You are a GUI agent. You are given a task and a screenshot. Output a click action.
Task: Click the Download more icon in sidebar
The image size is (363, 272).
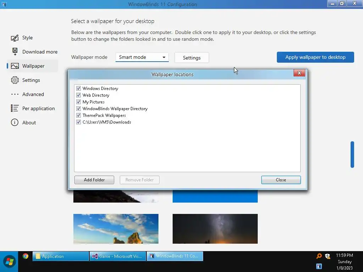[x=15, y=52]
